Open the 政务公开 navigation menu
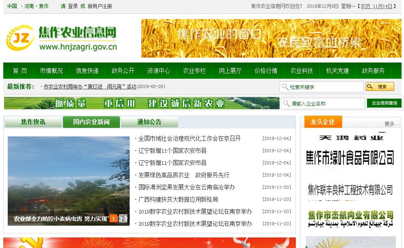 [123, 71]
